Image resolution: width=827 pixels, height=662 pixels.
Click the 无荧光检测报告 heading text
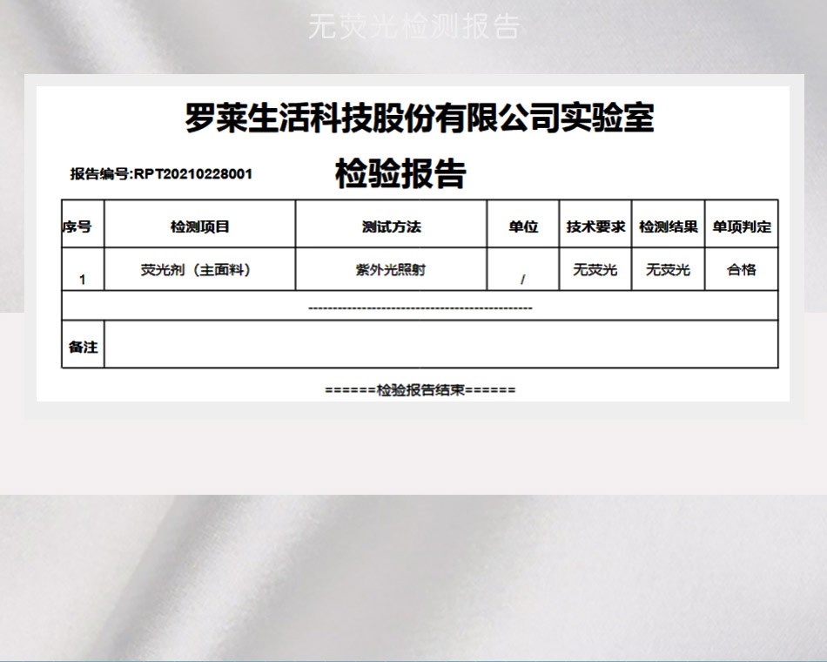[x=414, y=27]
